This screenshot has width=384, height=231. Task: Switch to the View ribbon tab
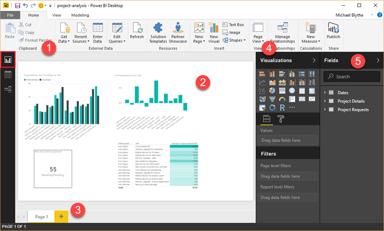coord(57,15)
